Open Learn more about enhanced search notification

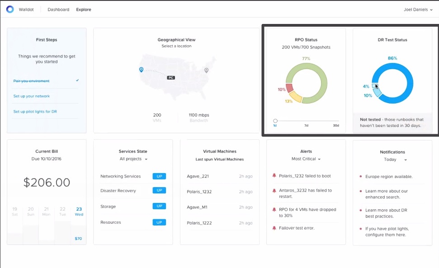[x=387, y=194]
